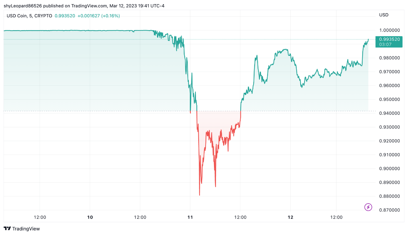Select the date label 11 on time axis
Image resolution: width=408 pixels, height=235 pixels.
pyautogui.click(x=190, y=217)
